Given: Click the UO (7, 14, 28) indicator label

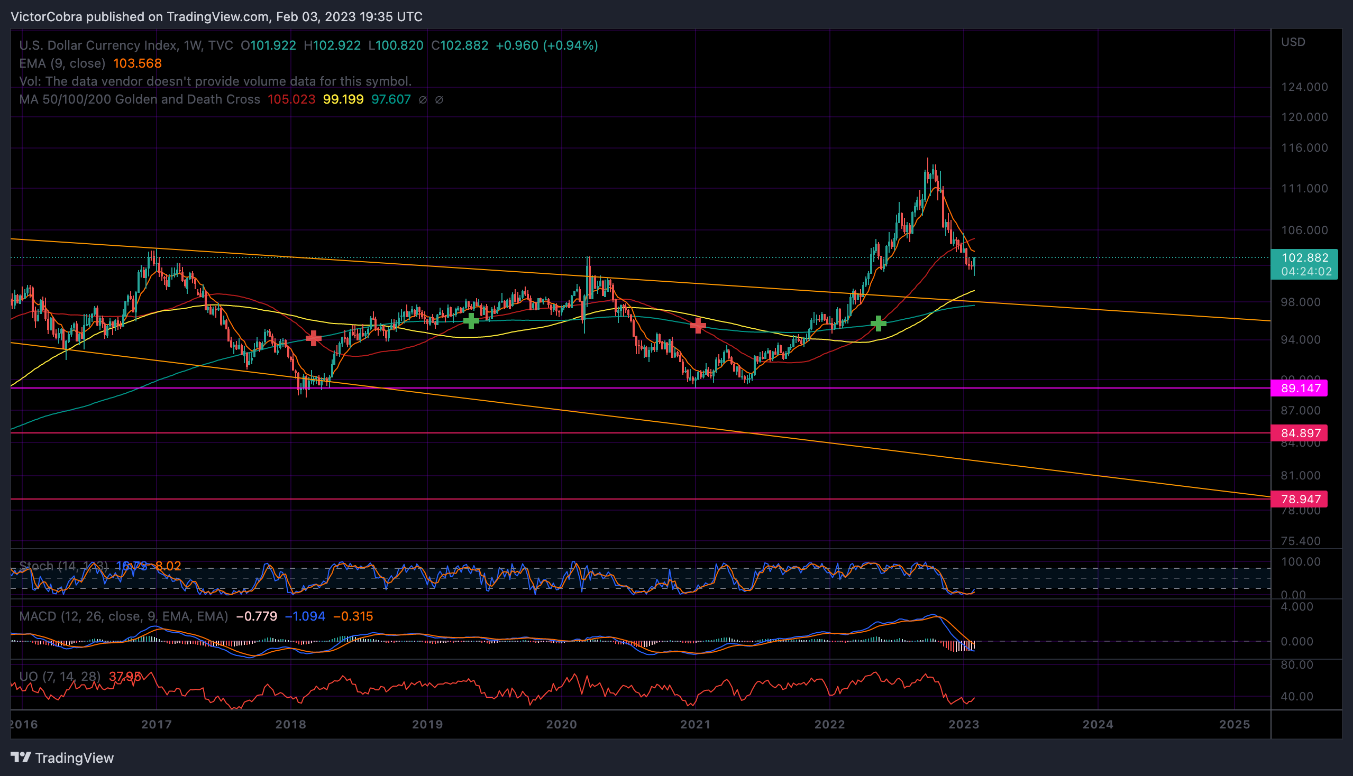Looking at the screenshot, I should pyautogui.click(x=60, y=676).
